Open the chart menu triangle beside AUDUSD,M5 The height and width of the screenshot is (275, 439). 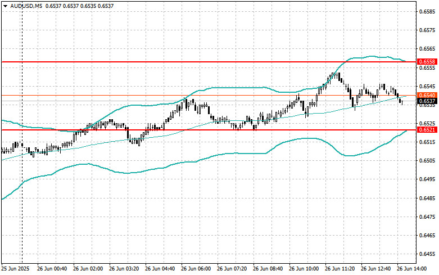click(x=5, y=6)
